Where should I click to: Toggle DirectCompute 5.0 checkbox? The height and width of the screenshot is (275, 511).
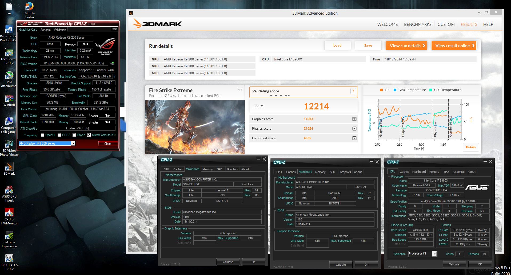click(x=89, y=135)
